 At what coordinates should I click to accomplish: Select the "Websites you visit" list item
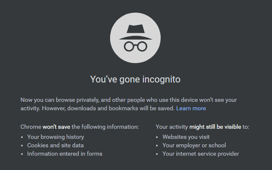click(186, 137)
